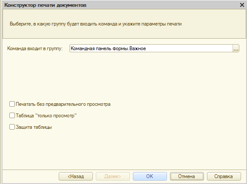247x184 pixels.
Task: Open help via the 'Справка' button
Action: click(x=224, y=176)
